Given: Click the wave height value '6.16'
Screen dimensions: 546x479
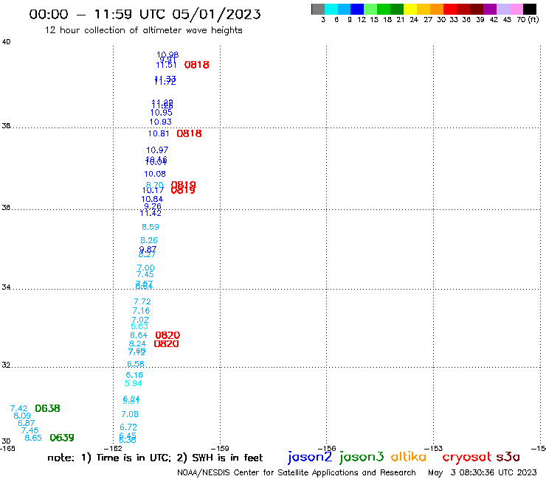Looking at the screenshot, I should [134, 375].
